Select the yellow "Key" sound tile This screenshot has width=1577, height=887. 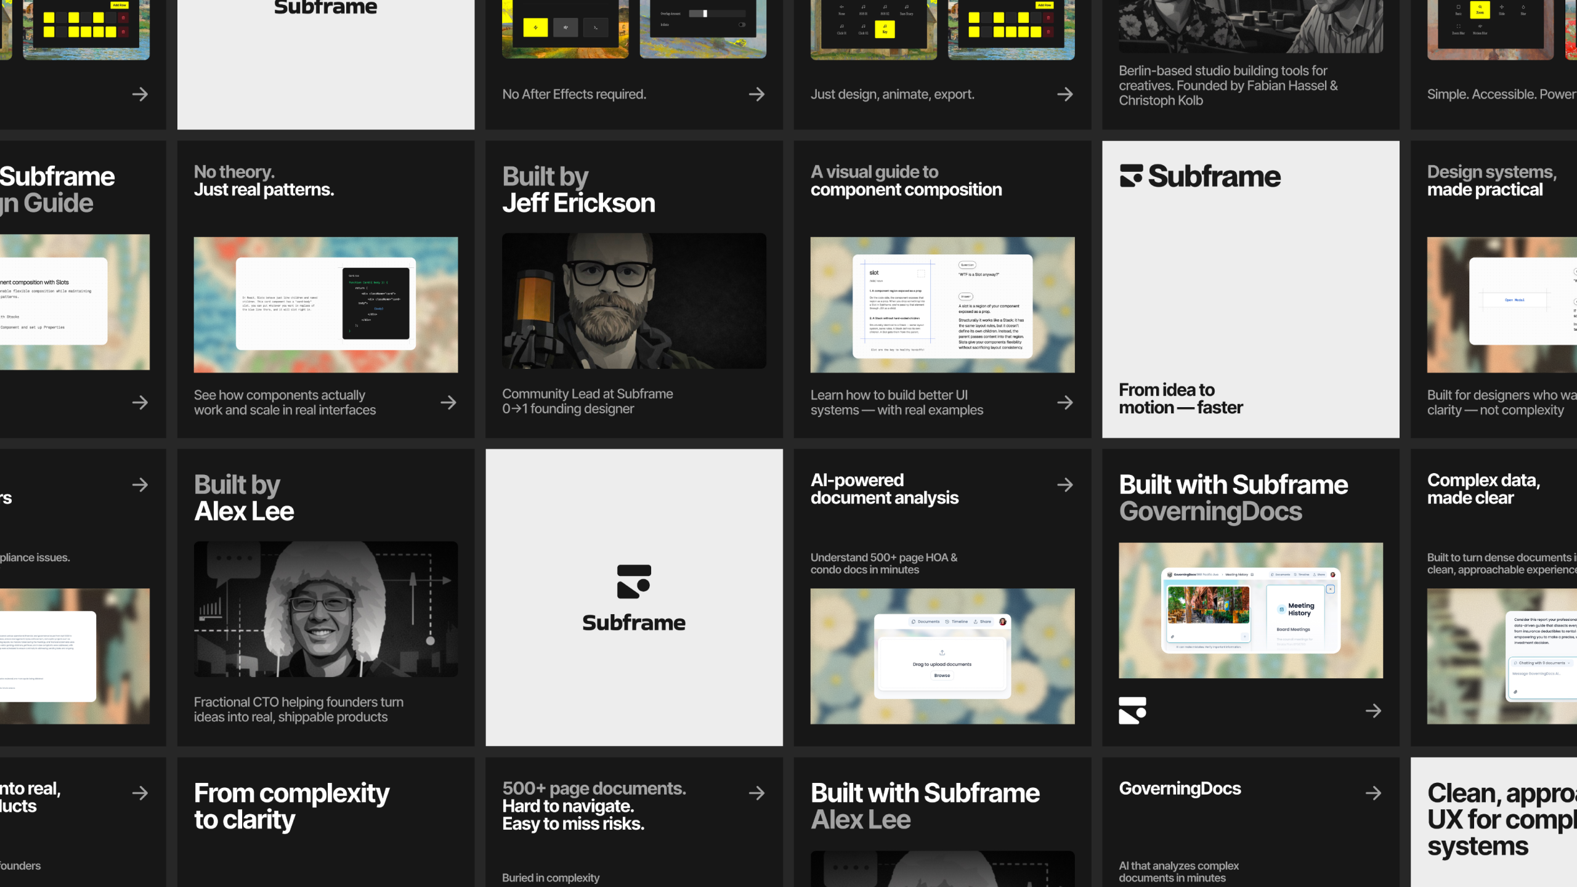[x=885, y=28]
